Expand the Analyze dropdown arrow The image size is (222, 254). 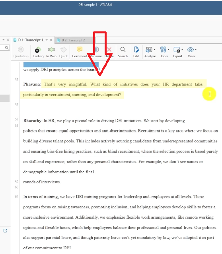pos(154,50)
